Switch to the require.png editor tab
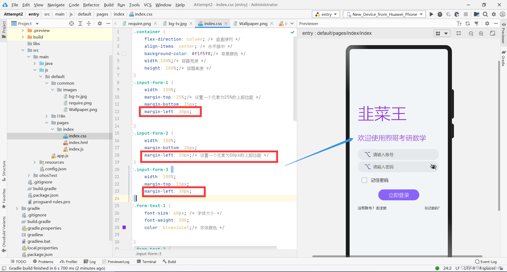 point(139,23)
